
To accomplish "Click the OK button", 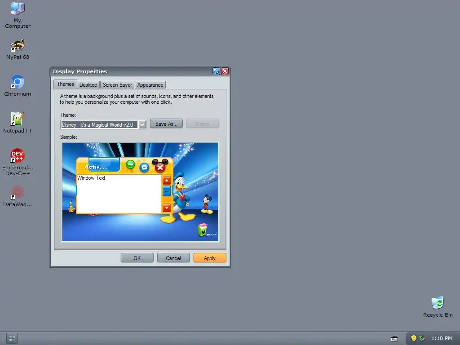I will point(137,258).
